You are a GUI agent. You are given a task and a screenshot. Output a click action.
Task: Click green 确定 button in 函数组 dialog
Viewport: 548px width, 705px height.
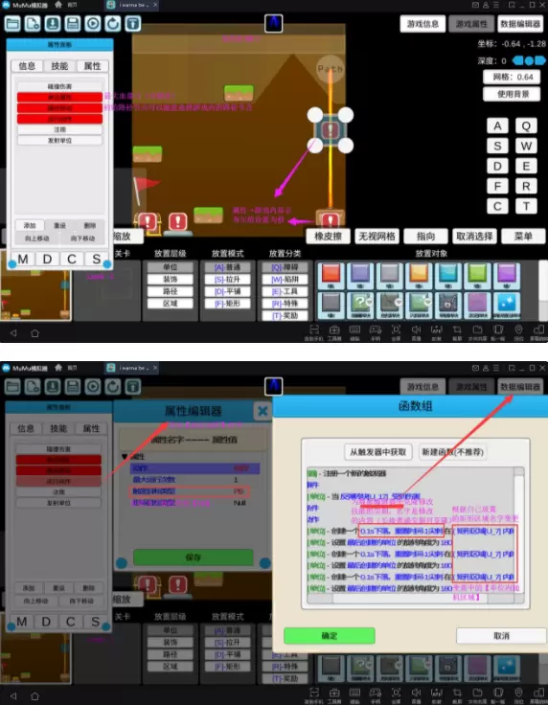329,636
